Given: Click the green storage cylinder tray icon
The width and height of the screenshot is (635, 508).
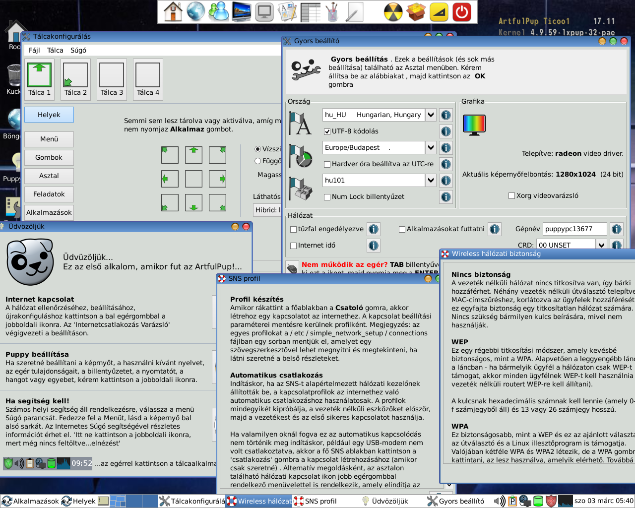Looking at the screenshot, I should 538,501.
